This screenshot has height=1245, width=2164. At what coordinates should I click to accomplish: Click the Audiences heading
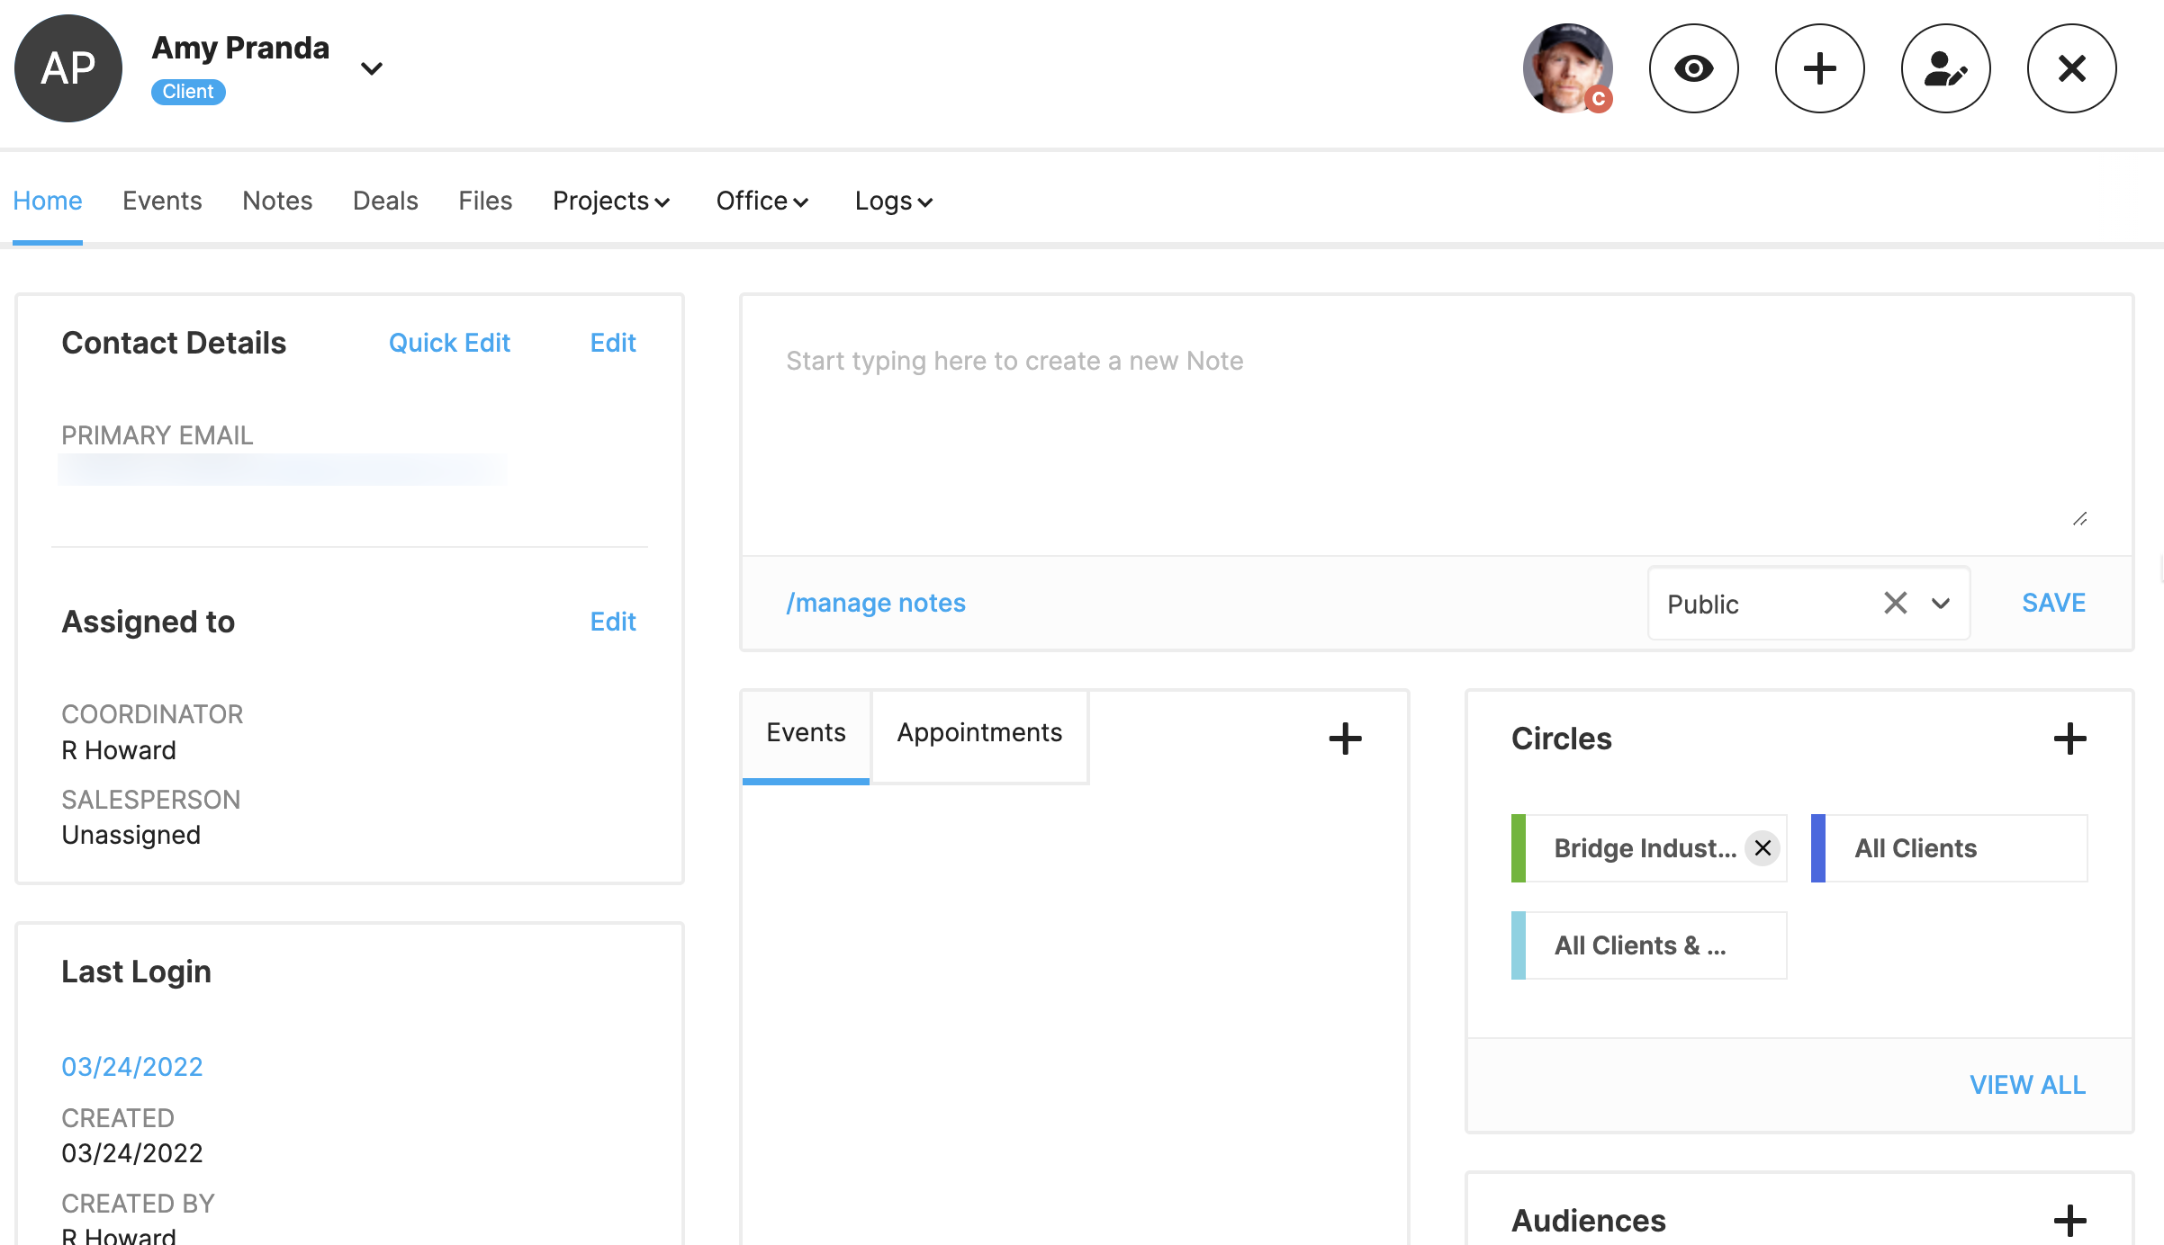click(1588, 1221)
